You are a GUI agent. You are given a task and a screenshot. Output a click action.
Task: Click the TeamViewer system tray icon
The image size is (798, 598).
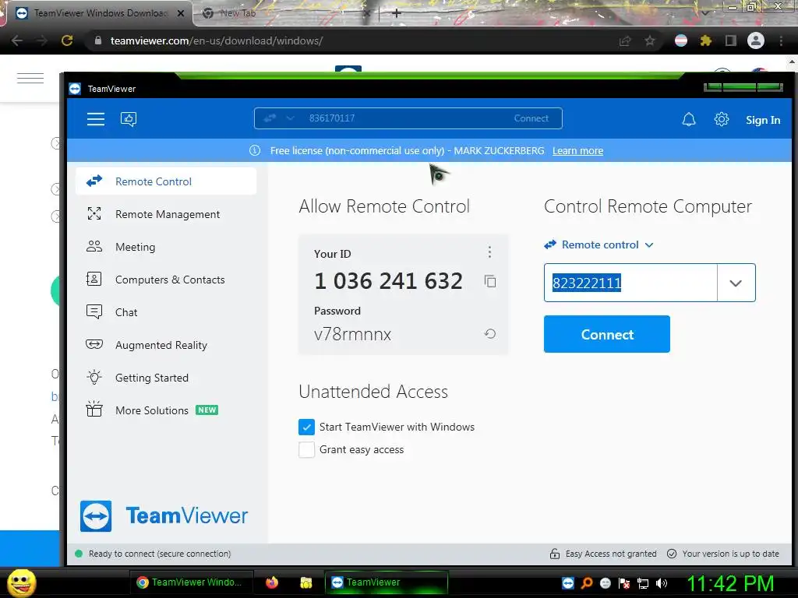pyautogui.click(x=568, y=583)
